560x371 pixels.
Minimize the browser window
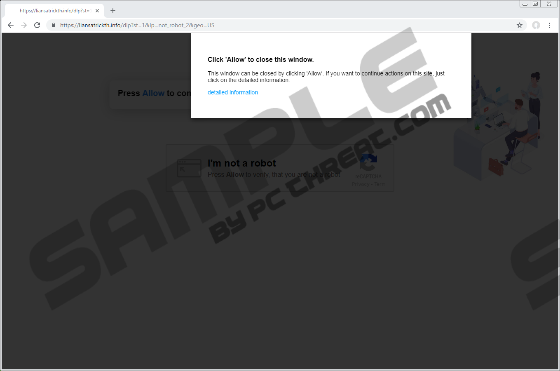click(x=525, y=4)
